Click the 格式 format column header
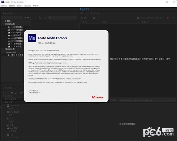Image resolution: width=177 pixels, height=141 pixels. point(85,22)
